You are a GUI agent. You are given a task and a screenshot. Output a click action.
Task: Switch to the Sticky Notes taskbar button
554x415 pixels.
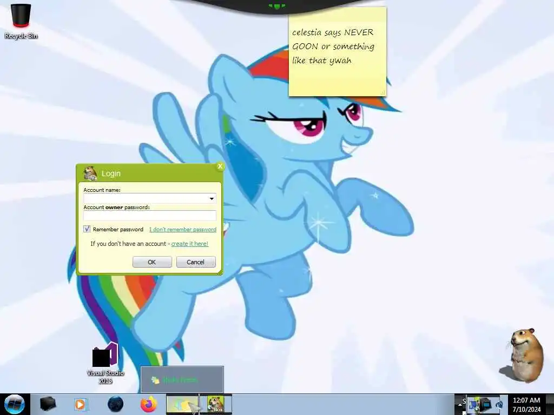182,404
